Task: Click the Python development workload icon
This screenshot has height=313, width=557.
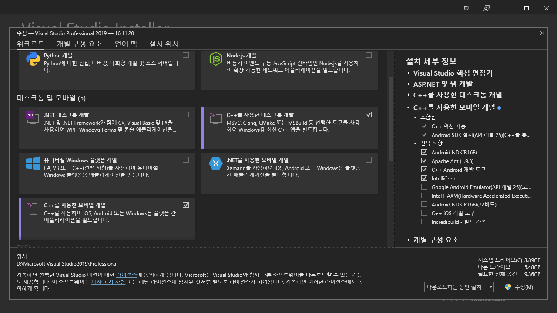Action: (33, 59)
